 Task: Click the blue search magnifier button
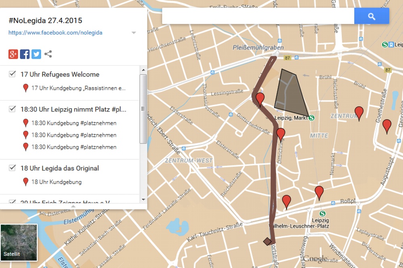click(372, 16)
